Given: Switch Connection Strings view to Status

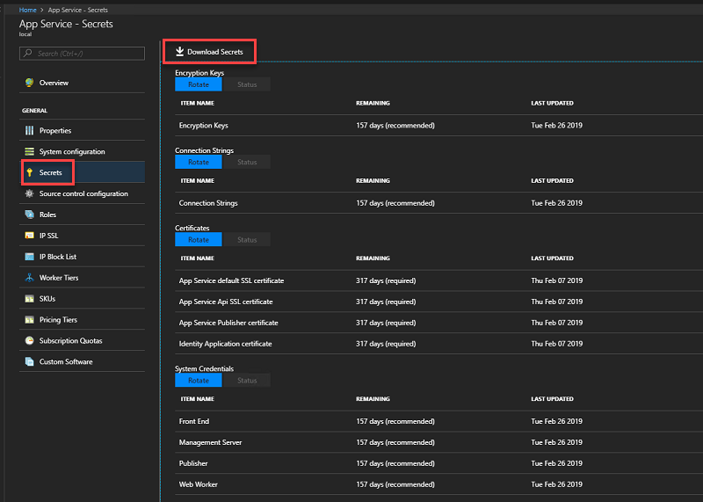Looking at the screenshot, I should tap(247, 162).
